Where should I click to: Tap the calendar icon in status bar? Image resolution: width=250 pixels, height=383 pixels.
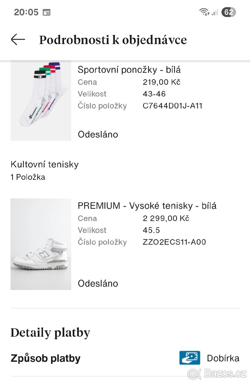click(x=46, y=12)
